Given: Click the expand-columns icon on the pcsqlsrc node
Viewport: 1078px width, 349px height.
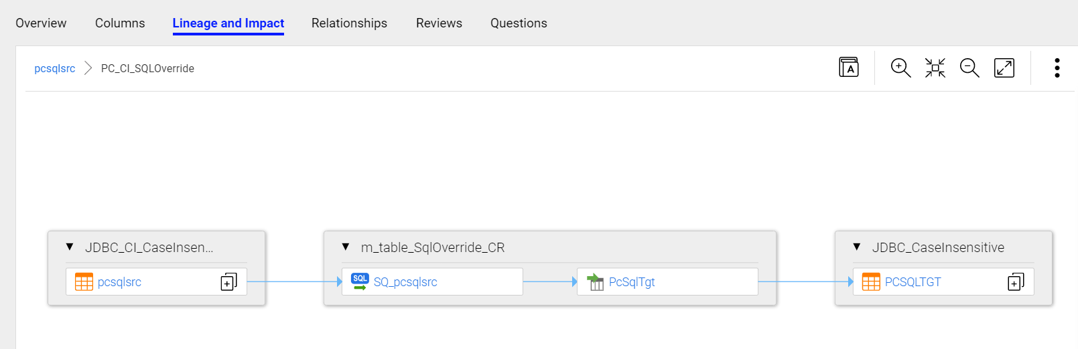Looking at the screenshot, I should coord(228,281).
